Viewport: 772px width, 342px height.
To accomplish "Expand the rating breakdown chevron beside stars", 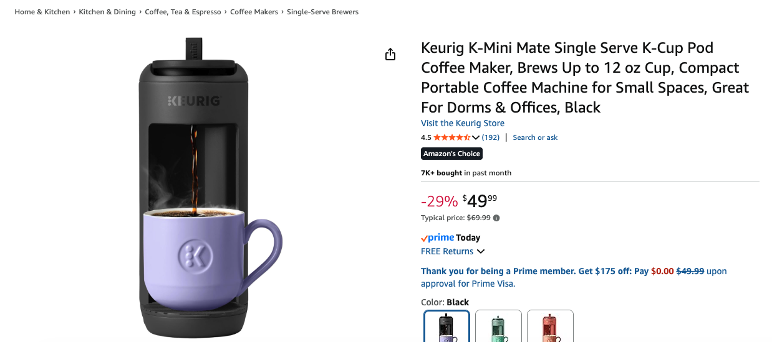I will pos(476,137).
